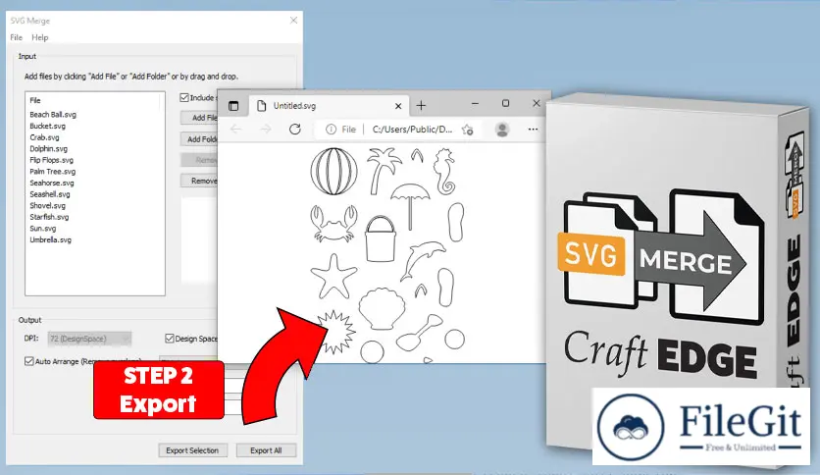Click the Export Selection button

192,450
